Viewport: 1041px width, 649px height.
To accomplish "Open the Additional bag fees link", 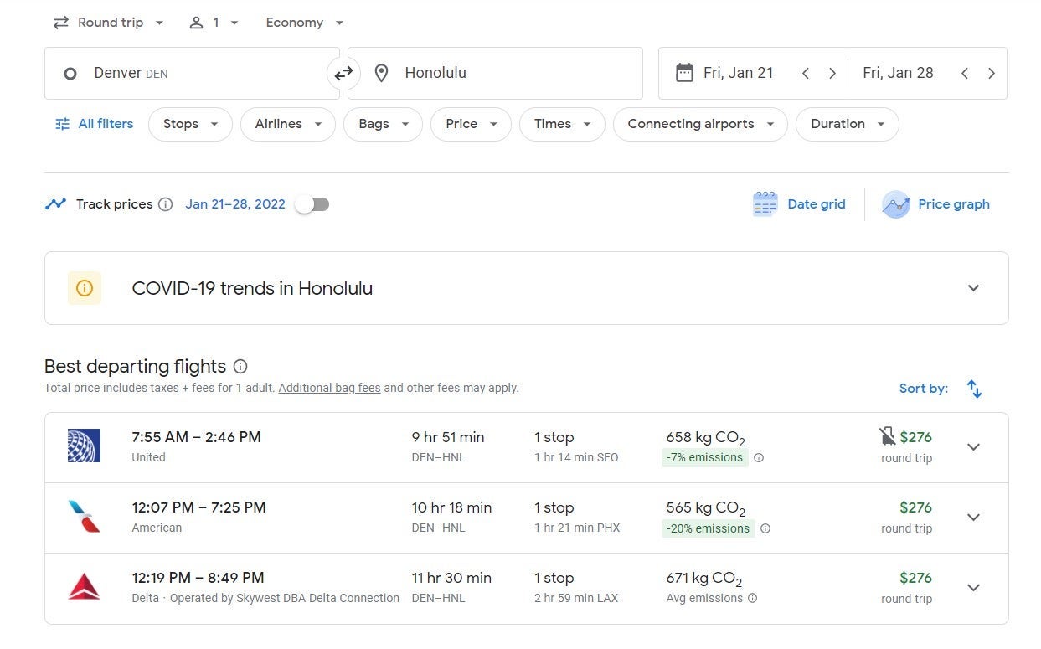I will tap(329, 389).
